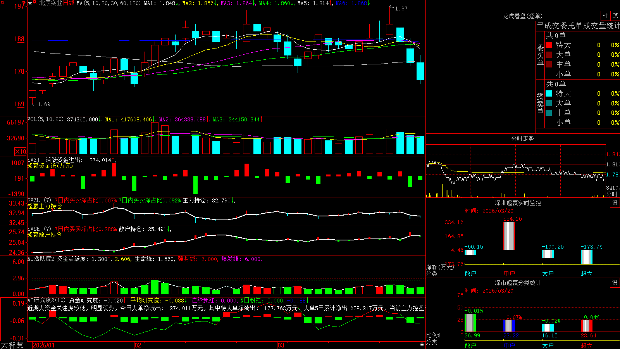Click the 时间: 2026/03/20 label in 实时监控
The height and width of the screenshot is (349, 620).
489,211
